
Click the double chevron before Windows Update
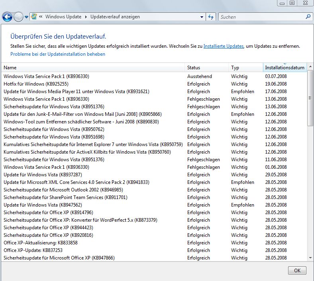[x=41, y=17]
